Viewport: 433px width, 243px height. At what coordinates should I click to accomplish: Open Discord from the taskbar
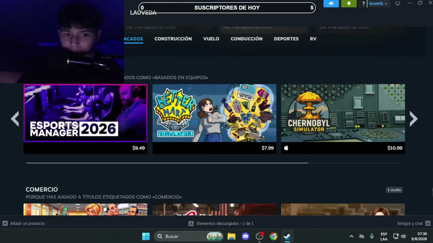pyautogui.click(x=246, y=236)
